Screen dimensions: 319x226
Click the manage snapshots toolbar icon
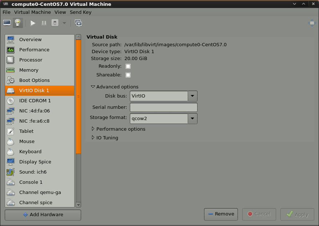click(x=78, y=23)
